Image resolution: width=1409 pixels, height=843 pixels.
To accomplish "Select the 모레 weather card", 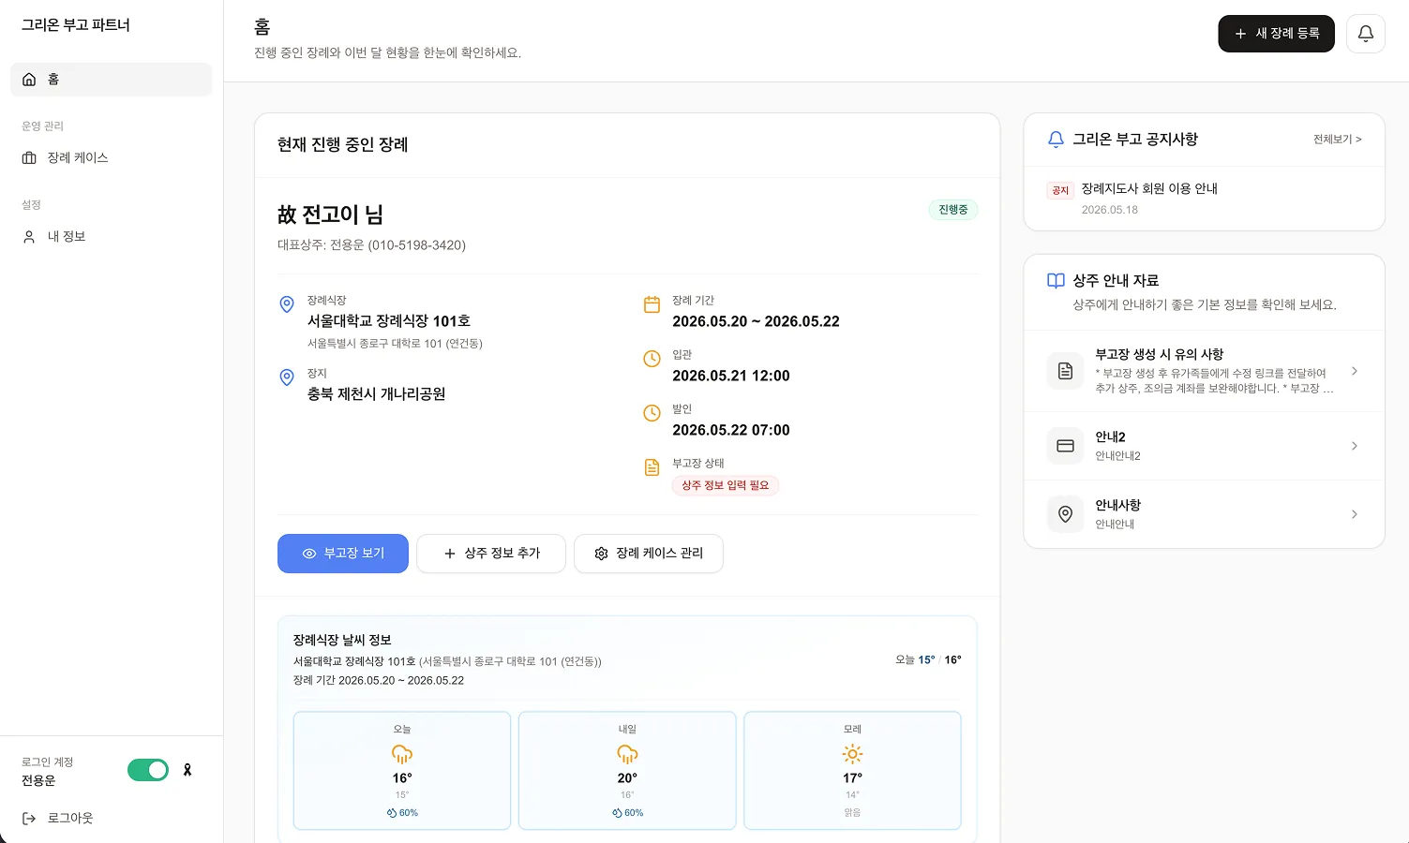I will (x=852, y=771).
